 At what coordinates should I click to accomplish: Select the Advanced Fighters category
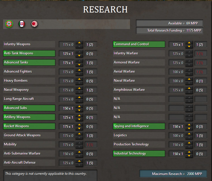[29, 71]
